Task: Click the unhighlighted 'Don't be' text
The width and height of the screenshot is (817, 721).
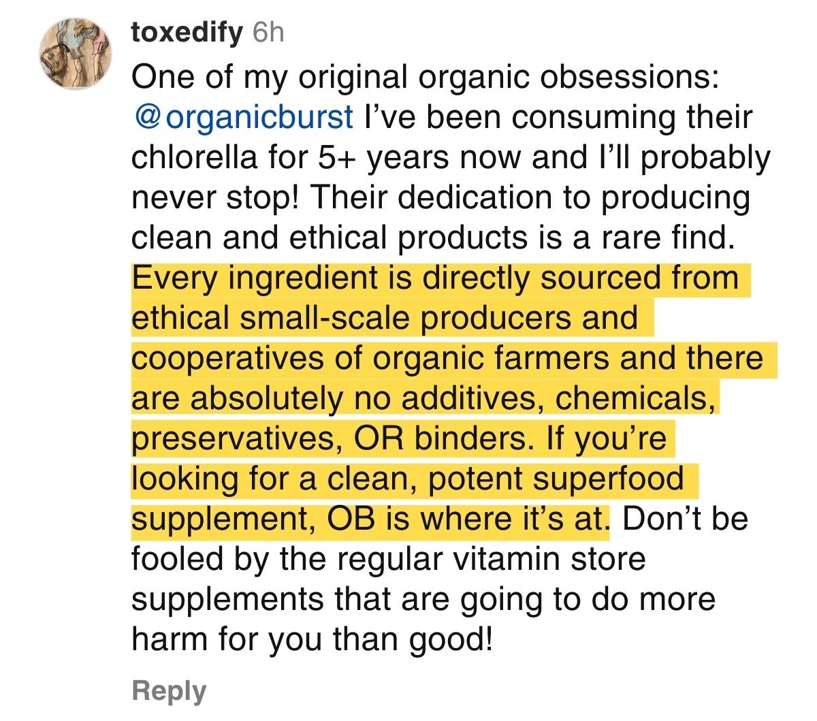Action: click(685, 519)
